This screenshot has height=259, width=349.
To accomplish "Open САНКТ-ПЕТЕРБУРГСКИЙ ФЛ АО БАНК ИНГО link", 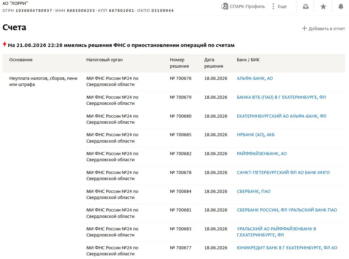I will tap(283, 172).
